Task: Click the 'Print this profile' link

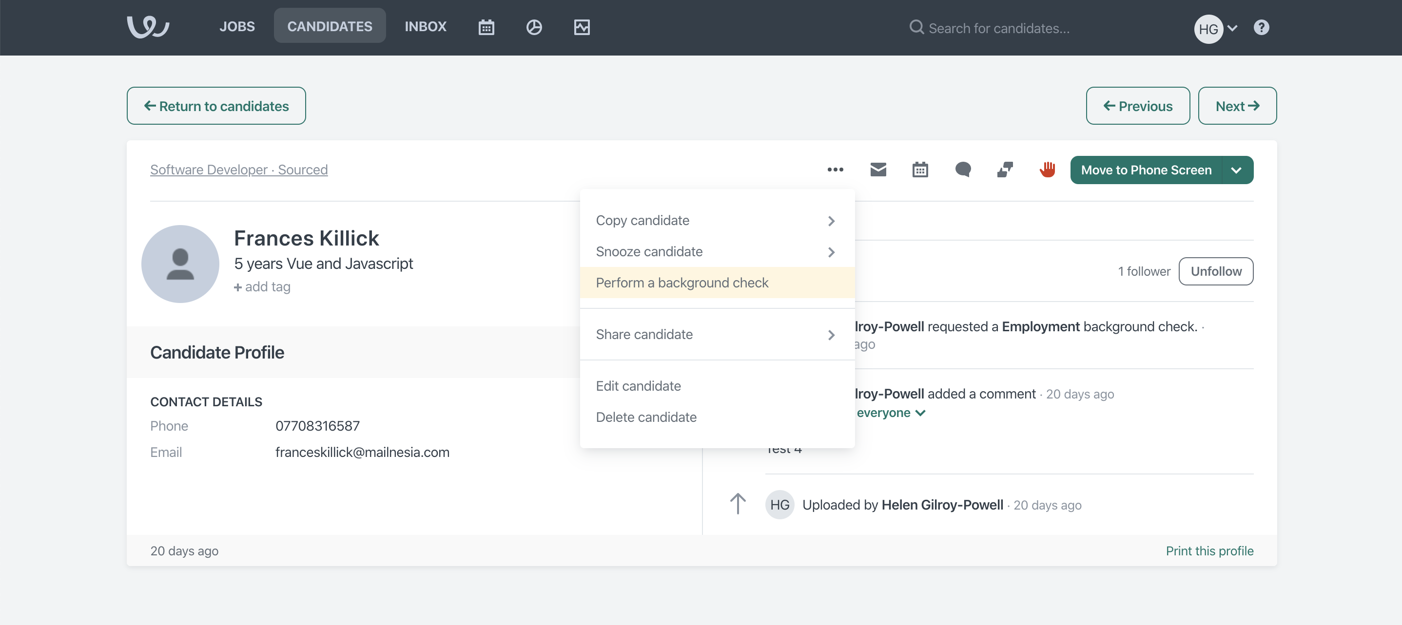Action: [x=1209, y=551]
